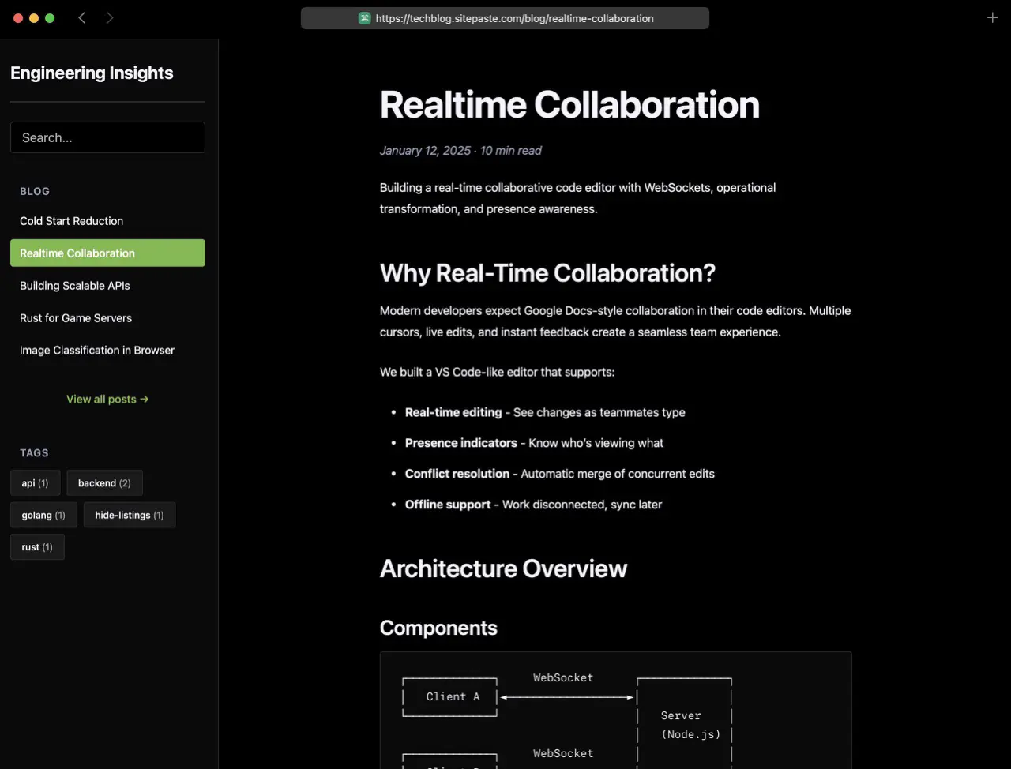
Task: Toggle the 'hide-listings (1)' tag
Action: [x=129, y=515]
